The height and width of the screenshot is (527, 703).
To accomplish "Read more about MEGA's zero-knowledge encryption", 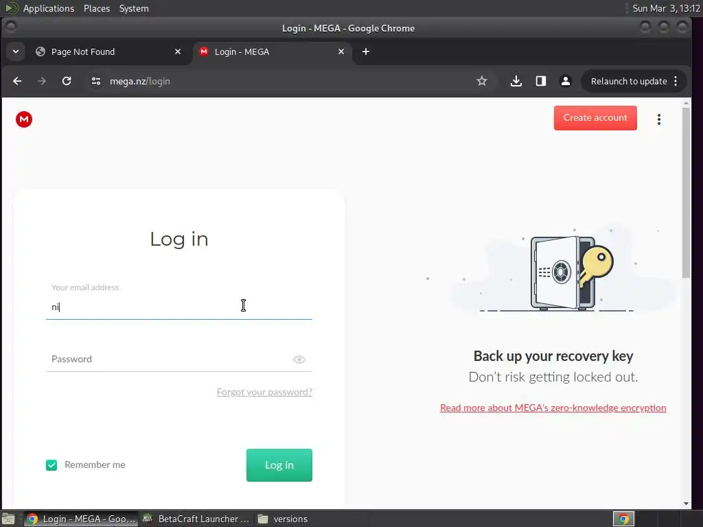I will point(553,408).
